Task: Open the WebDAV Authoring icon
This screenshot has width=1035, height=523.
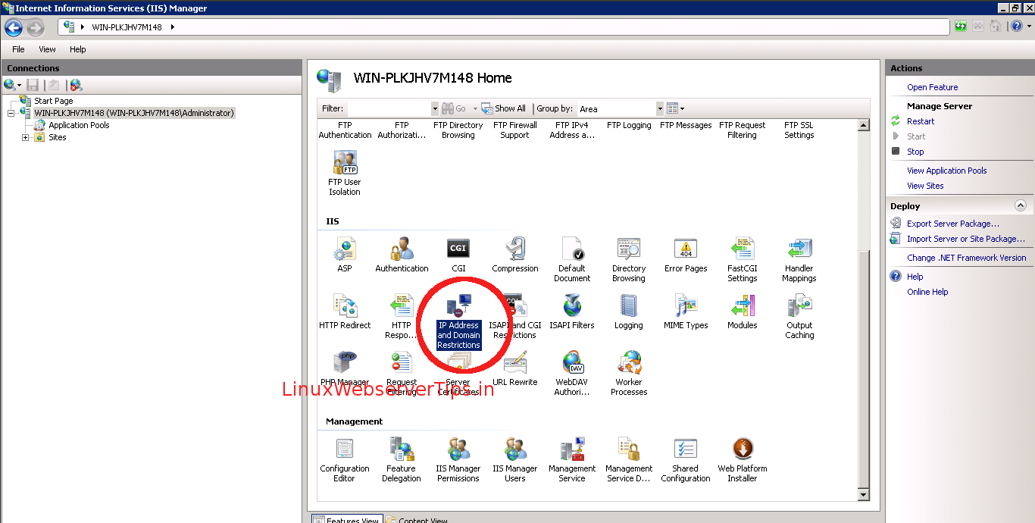Action: 572,373
